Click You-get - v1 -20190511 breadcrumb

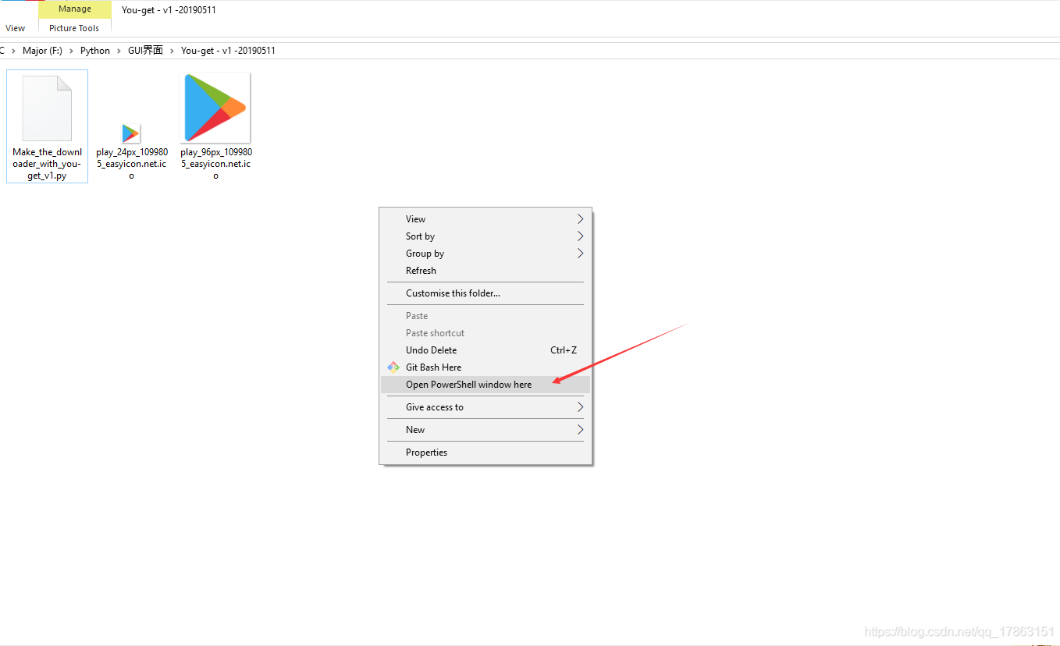pyautogui.click(x=228, y=51)
